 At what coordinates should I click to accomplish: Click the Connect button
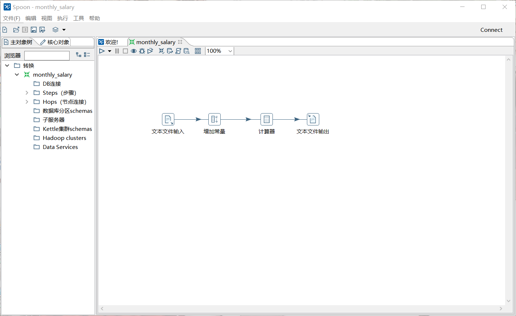[x=491, y=30]
